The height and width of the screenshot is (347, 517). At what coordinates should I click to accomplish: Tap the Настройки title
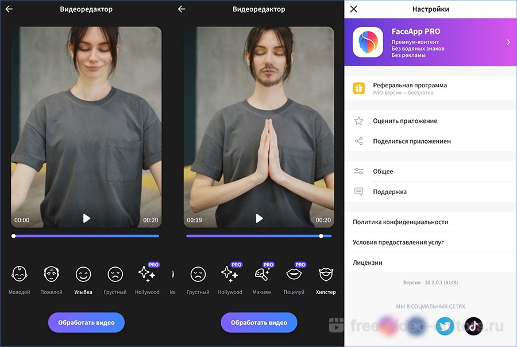(431, 9)
